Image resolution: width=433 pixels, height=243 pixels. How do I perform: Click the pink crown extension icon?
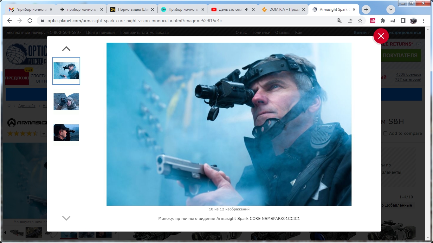[373, 21]
